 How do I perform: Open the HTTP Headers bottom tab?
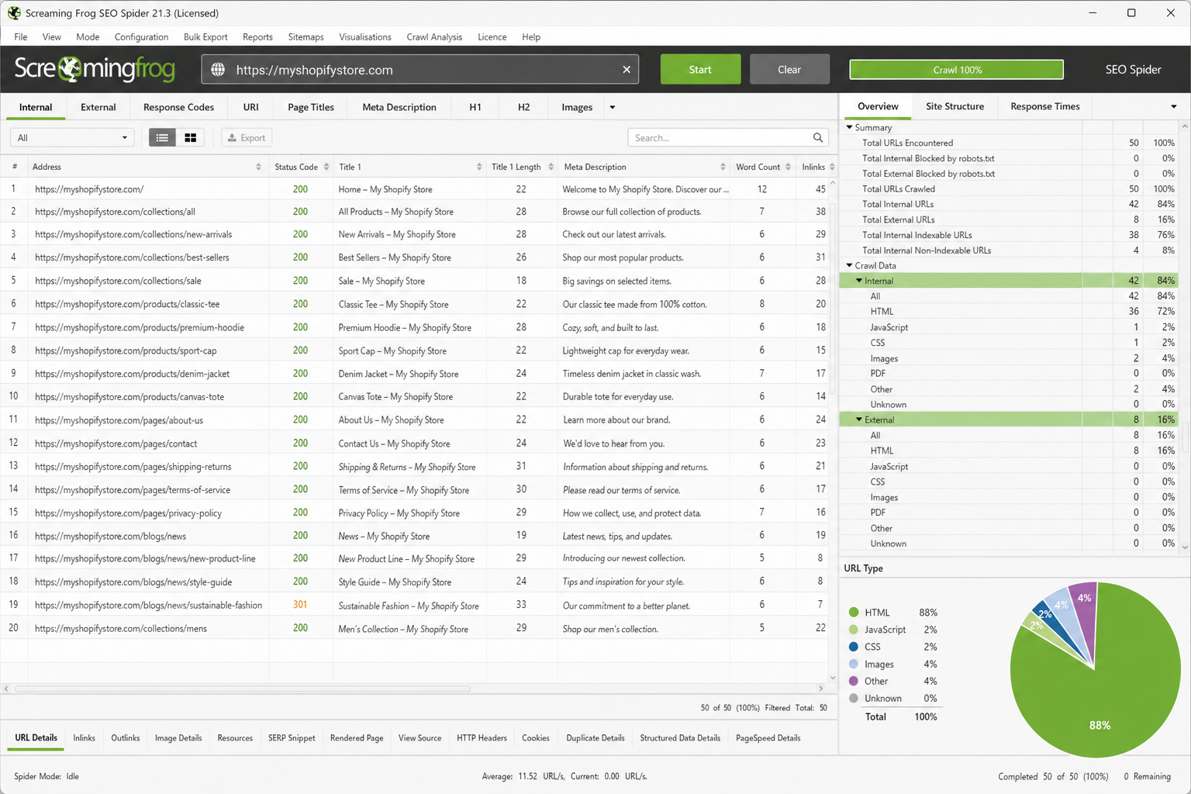pos(482,737)
